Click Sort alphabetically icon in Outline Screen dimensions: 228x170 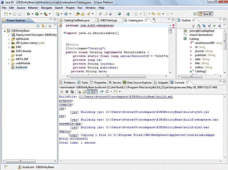click(x=199, y=26)
